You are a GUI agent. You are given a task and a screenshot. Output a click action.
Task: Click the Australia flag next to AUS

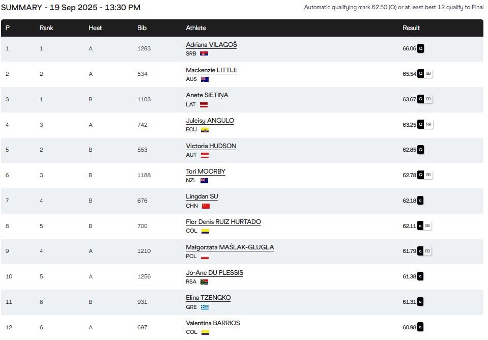click(x=205, y=79)
